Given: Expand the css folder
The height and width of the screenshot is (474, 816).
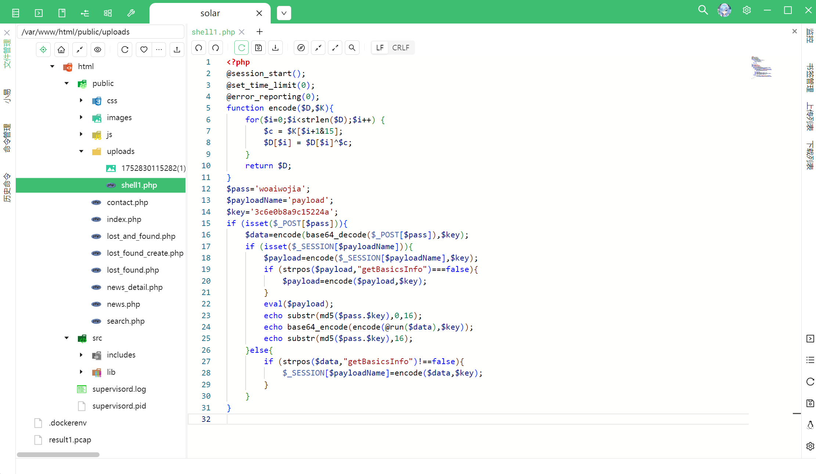Looking at the screenshot, I should pos(81,100).
